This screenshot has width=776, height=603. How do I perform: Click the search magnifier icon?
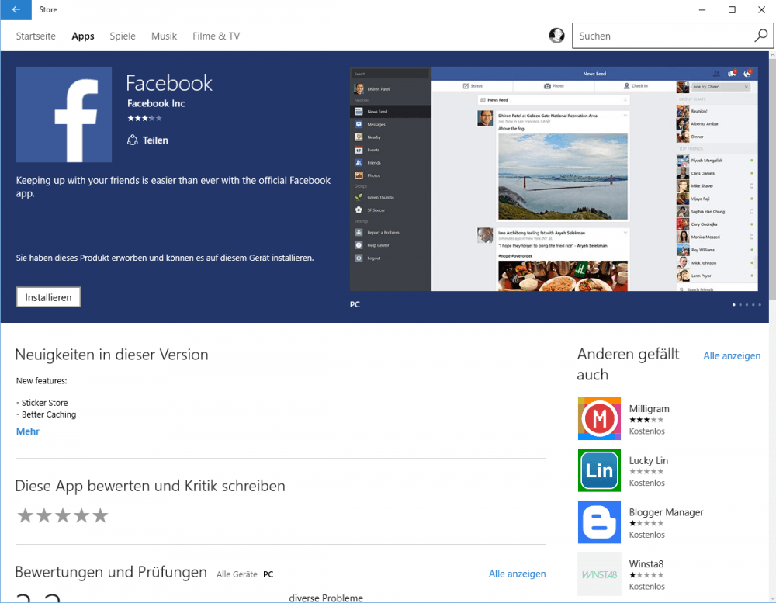click(x=760, y=36)
